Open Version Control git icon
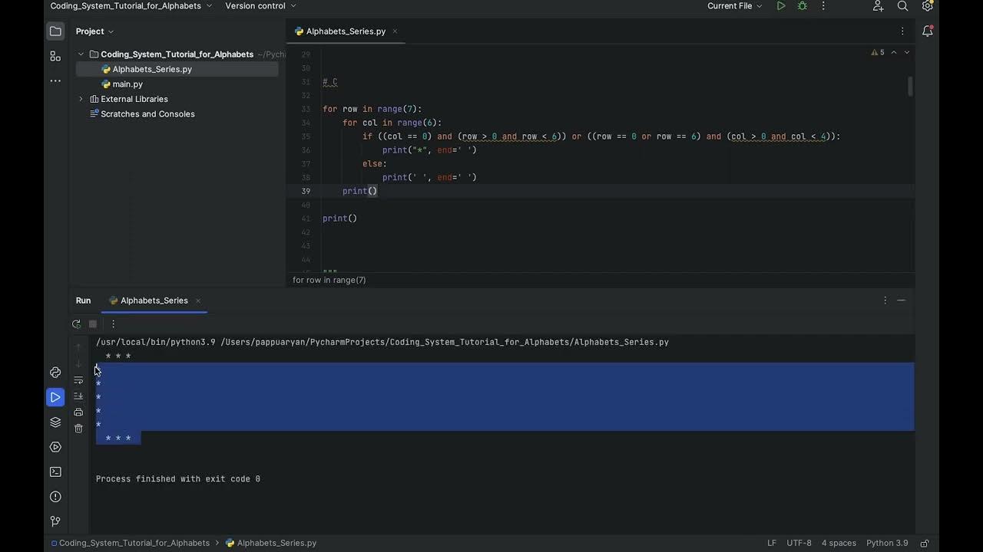This screenshot has width=983, height=552. click(x=55, y=521)
